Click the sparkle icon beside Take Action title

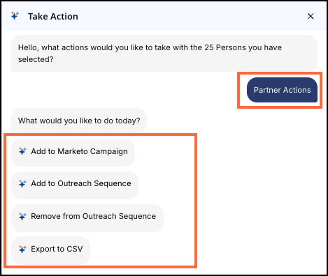pos(15,16)
